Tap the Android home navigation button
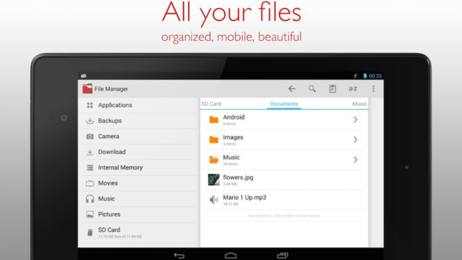This screenshot has width=462, height=260. (x=230, y=254)
